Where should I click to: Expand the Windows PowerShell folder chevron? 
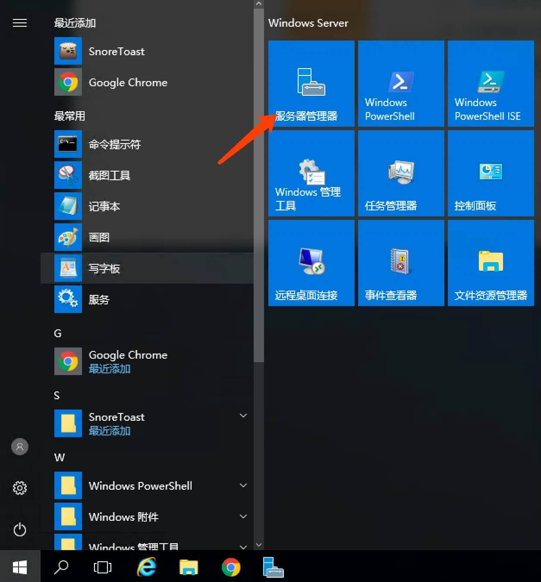point(243,485)
